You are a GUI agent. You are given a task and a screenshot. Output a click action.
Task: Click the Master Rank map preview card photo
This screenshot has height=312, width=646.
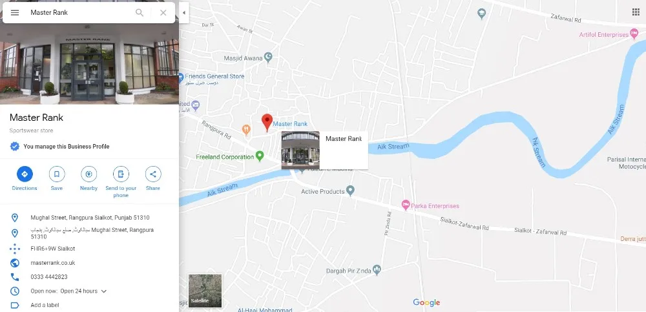[x=300, y=150]
